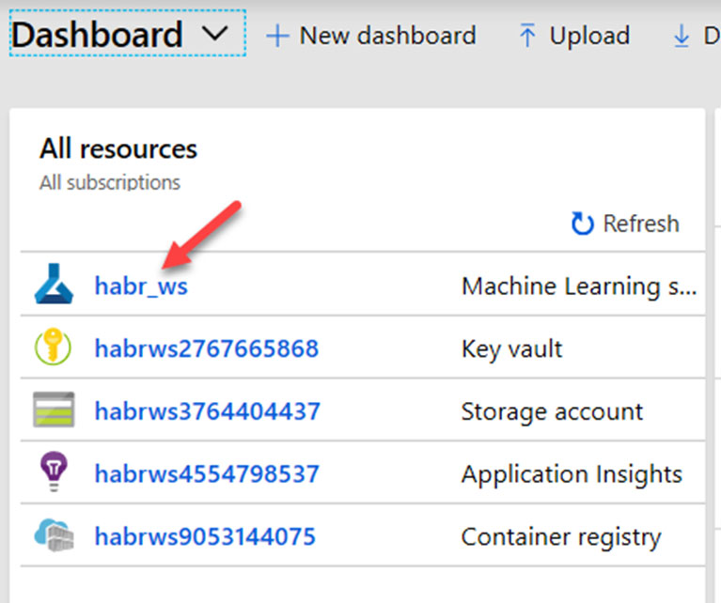Click the Upload arrow icon

pos(527,36)
